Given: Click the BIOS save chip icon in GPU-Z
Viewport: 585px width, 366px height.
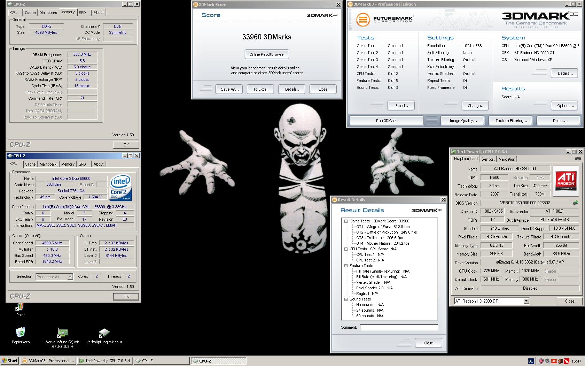Looking at the screenshot, I should pos(575,203).
